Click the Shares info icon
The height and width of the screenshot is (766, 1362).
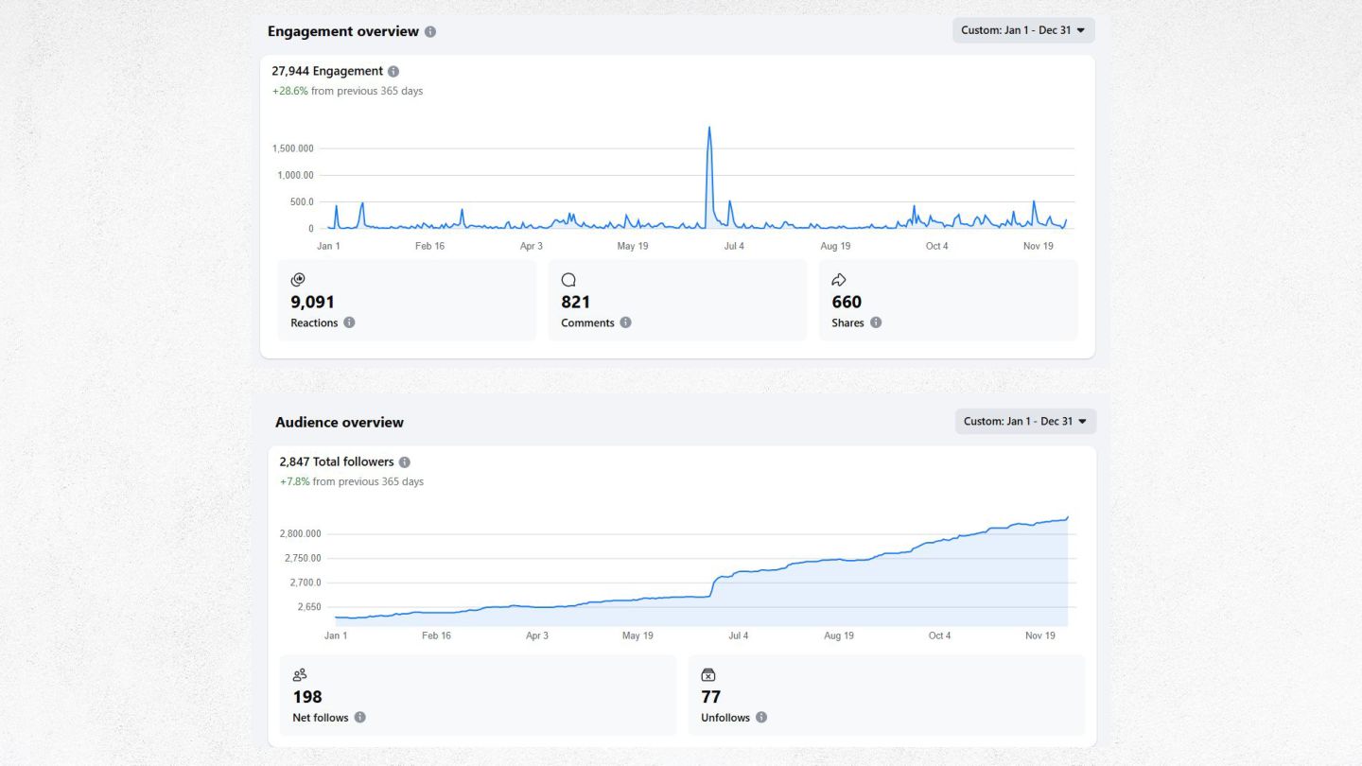coord(876,322)
